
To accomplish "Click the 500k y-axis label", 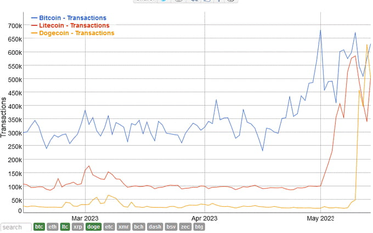I will [x=15, y=79].
